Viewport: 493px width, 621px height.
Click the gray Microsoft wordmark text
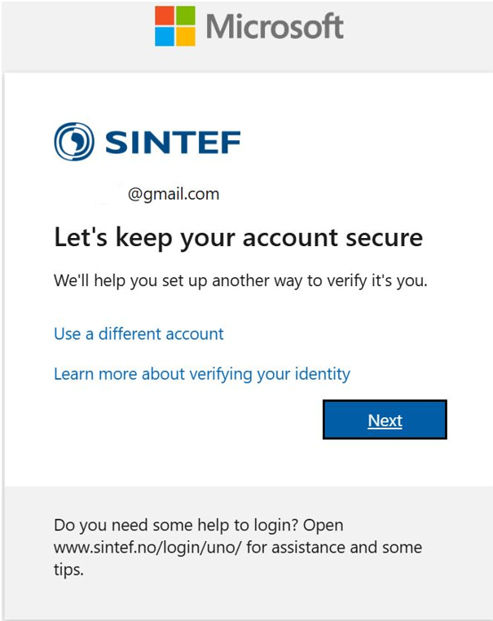tap(275, 26)
